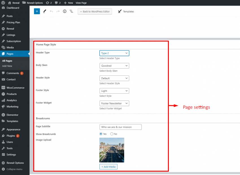Open the Footer Widget dropdown
The height and width of the screenshot is (175, 240).
(114, 103)
